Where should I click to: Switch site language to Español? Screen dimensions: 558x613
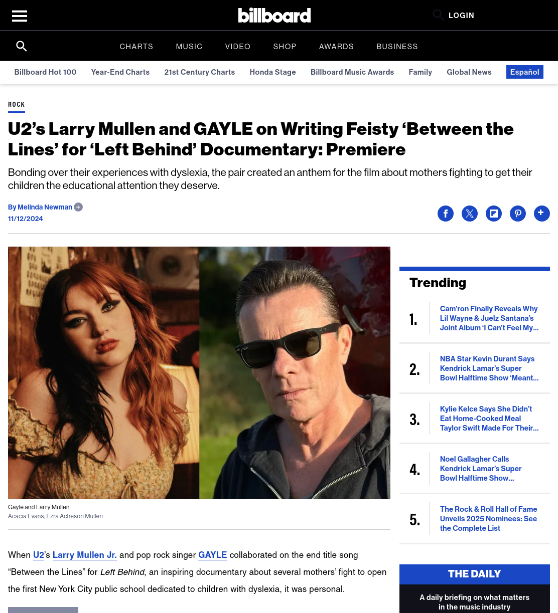pyautogui.click(x=525, y=72)
